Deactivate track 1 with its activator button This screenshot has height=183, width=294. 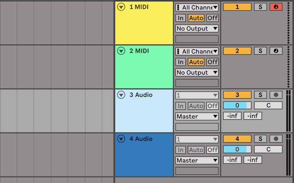click(237, 7)
